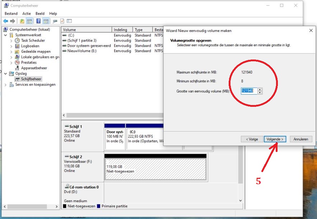Click the properties checkmark toolbar icon
The width and height of the screenshot is (317, 219).
click(x=62, y=21)
